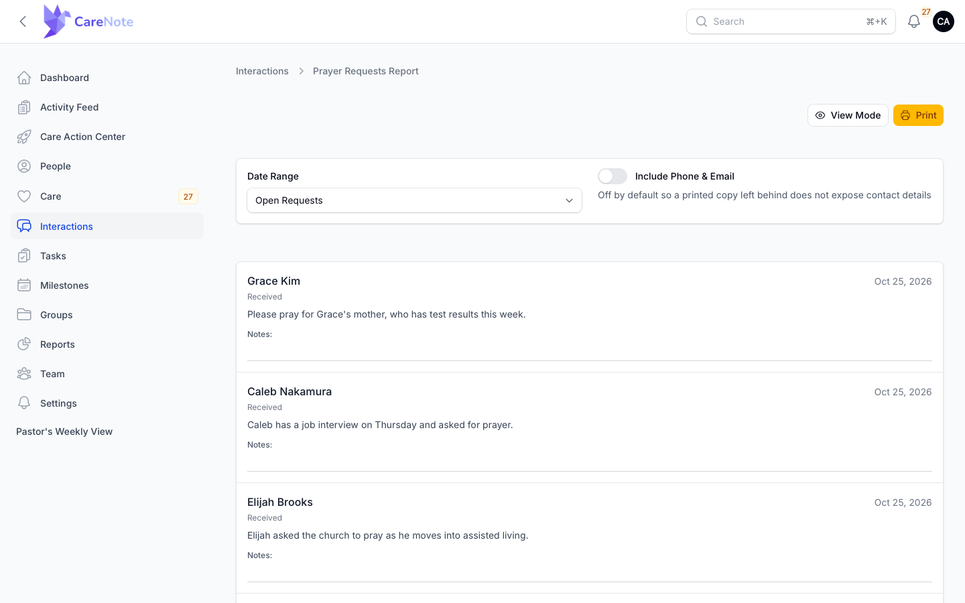965x603 pixels.
Task: Click the Milestones calendar icon
Action: pyautogui.click(x=24, y=285)
